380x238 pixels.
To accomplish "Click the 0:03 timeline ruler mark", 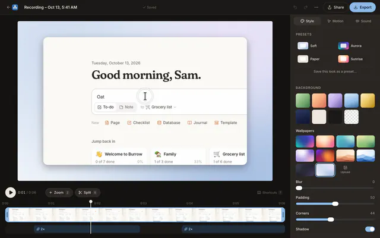I will [143, 203].
